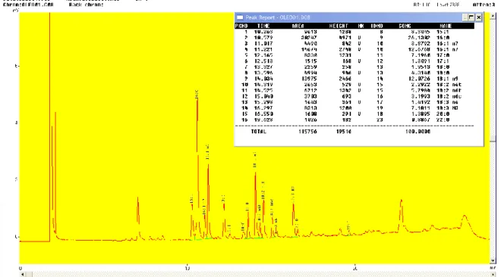This screenshot has height=277, width=501.
Task: Click the x-axis label 20
Action: tap(355, 268)
